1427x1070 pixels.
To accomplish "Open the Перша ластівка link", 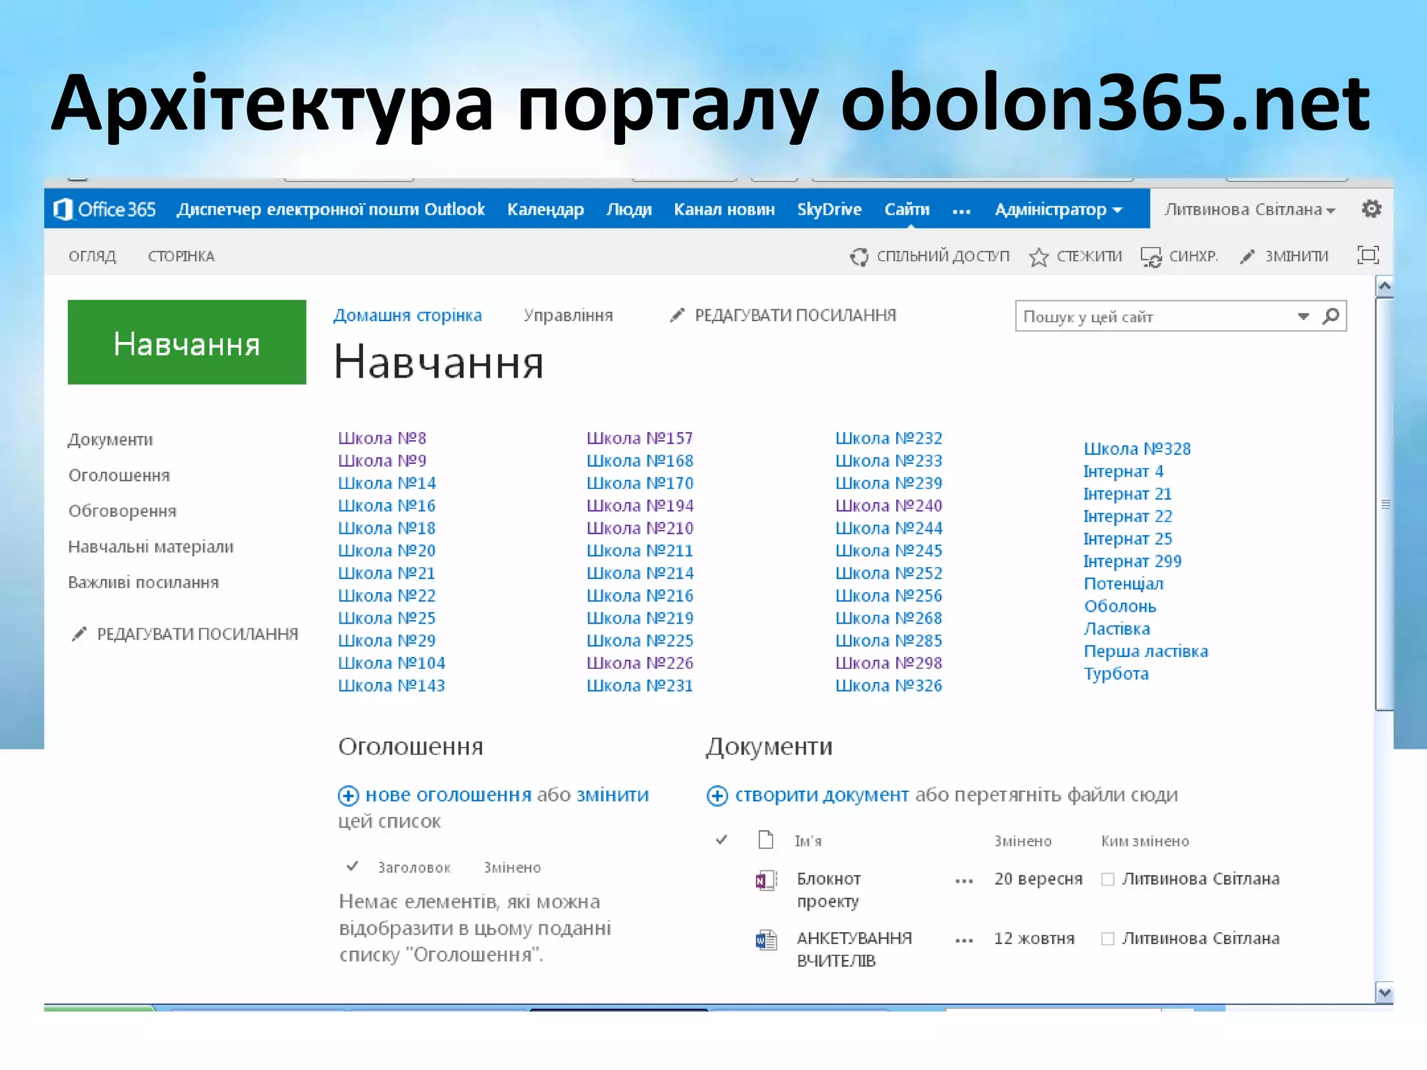I will click(x=1146, y=651).
